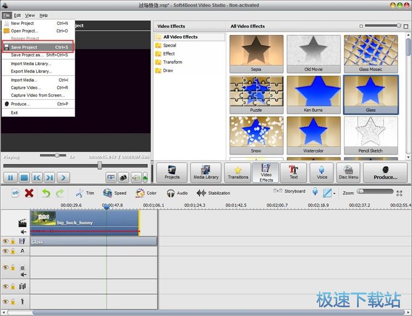The image size is (412, 316).
Task: Open the Edit menu
Action: [x=17, y=15]
